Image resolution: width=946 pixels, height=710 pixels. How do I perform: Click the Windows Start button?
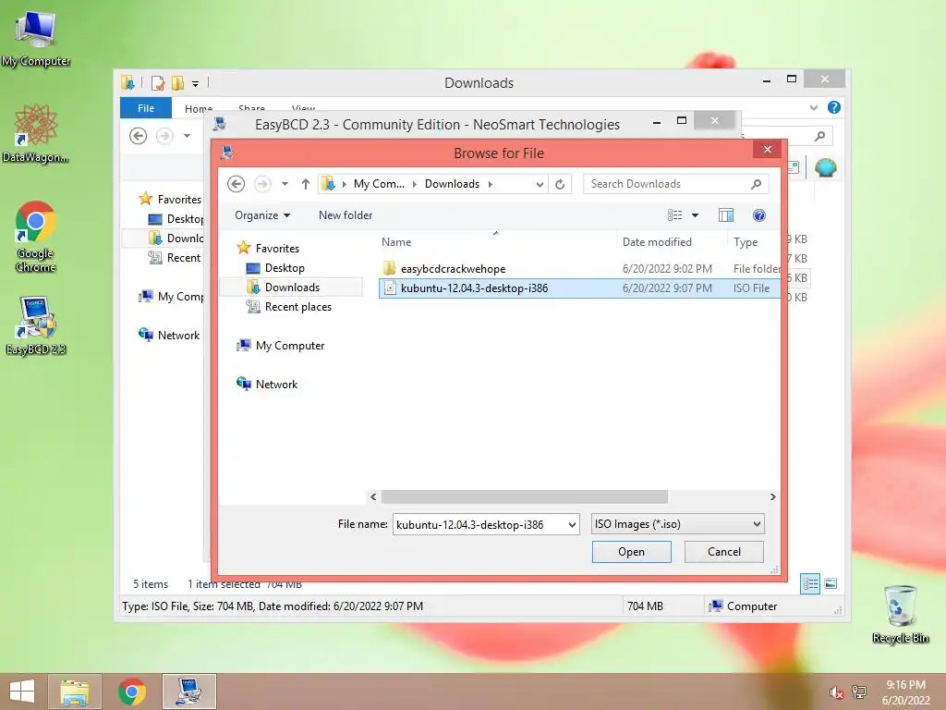coord(22,692)
